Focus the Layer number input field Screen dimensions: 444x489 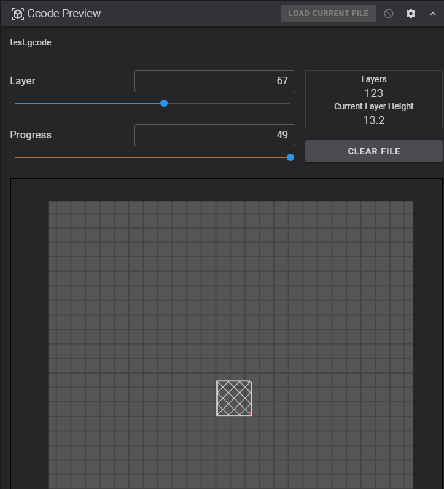(x=215, y=81)
